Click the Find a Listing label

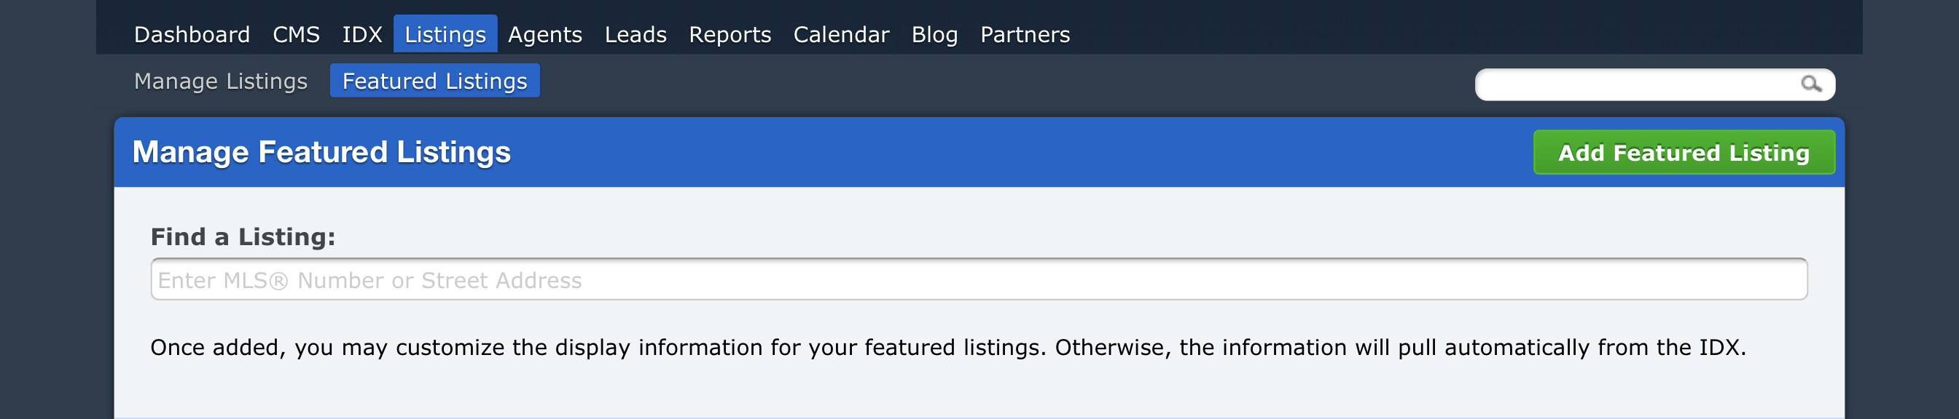243,237
